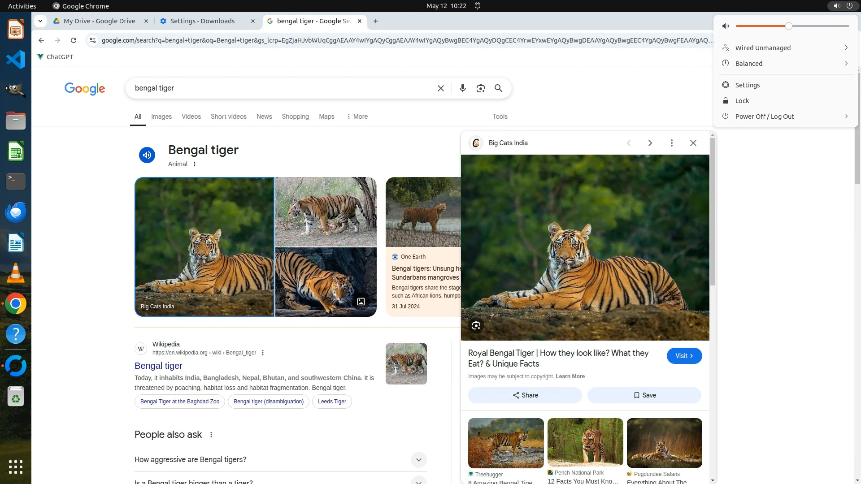Open the Wikipedia Bengal tiger link
Screen dimensions: 861x484
click(x=158, y=366)
